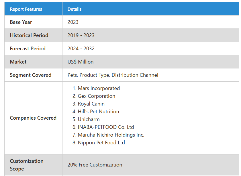Click 'INABA-PETFOOD Co. Ltd' list entry

(106, 127)
